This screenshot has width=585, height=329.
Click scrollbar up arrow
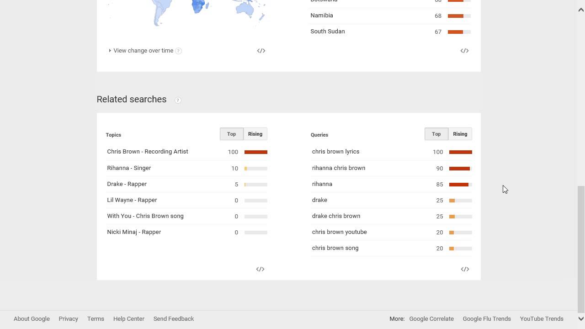pos(581,10)
